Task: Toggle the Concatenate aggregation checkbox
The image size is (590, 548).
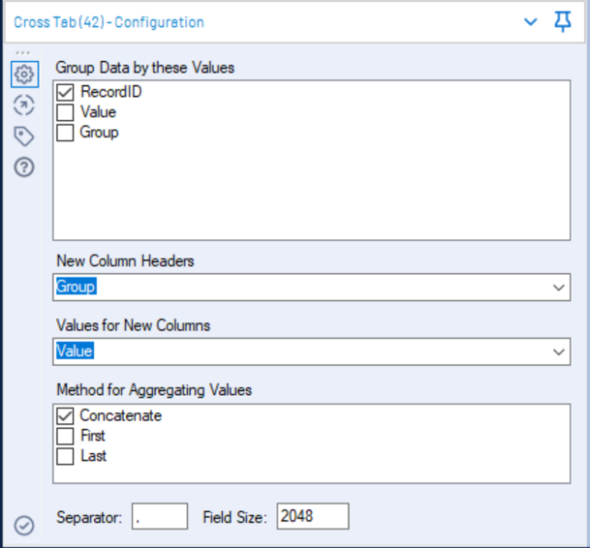Action: click(65, 416)
